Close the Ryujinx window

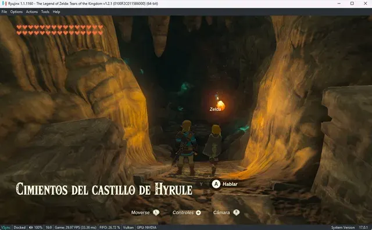(366, 3)
